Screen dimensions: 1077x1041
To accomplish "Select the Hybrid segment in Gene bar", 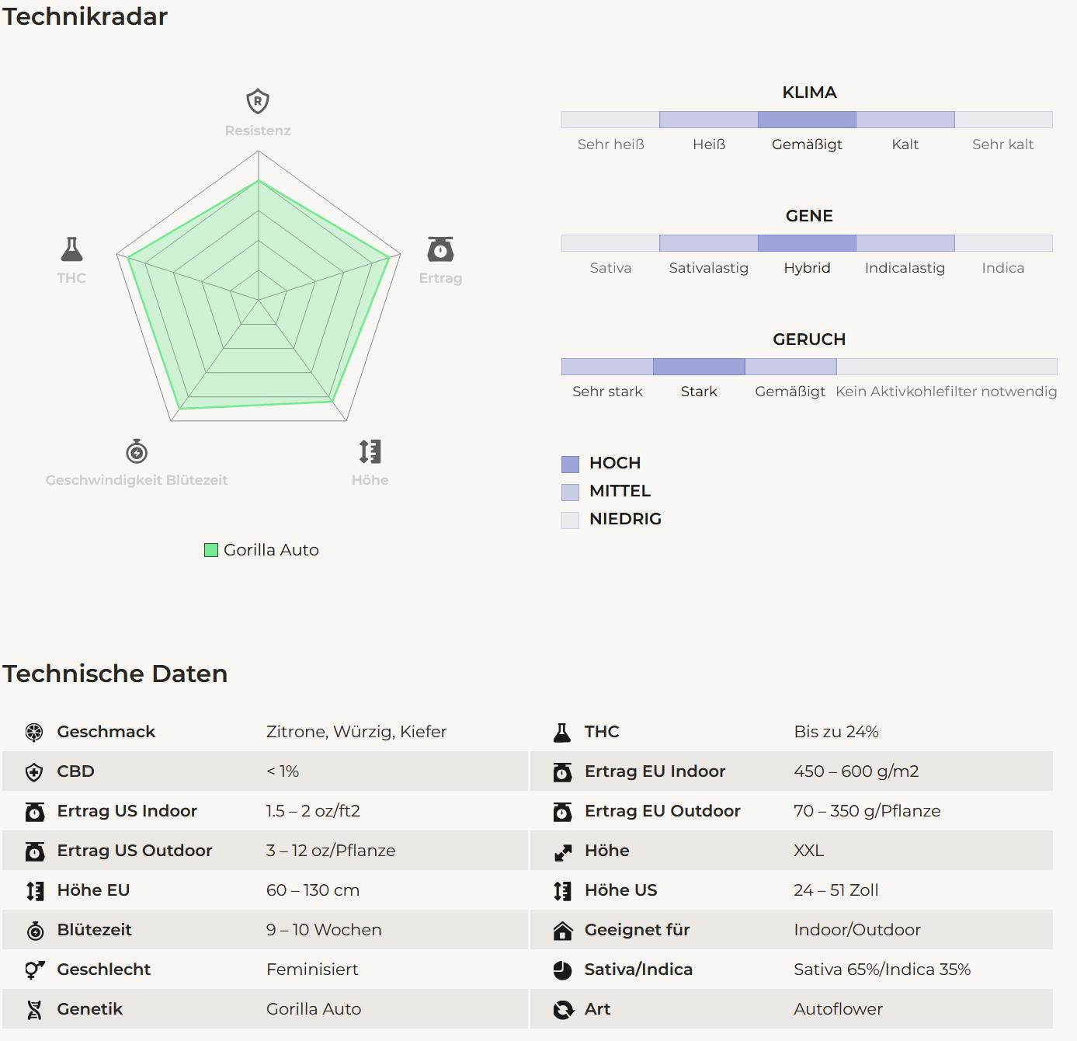I will tap(807, 243).
